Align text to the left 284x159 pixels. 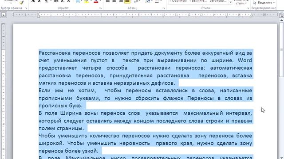pyautogui.click(x=108, y=1)
